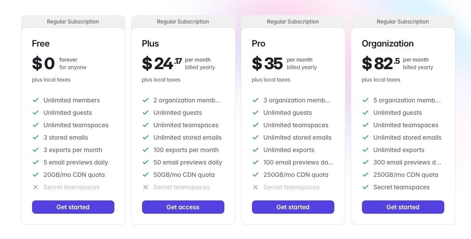This screenshot has width=471, height=239.
Task: Select Regular Subscription tab above Free plan
Action: tap(73, 22)
